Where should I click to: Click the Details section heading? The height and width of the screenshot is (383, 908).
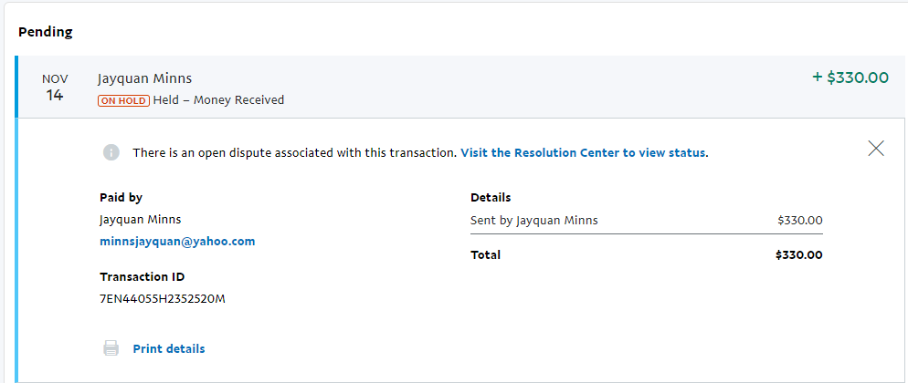click(x=491, y=197)
